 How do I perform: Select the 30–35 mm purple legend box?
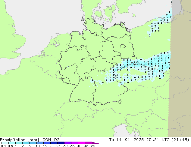click(x=68, y=143)
